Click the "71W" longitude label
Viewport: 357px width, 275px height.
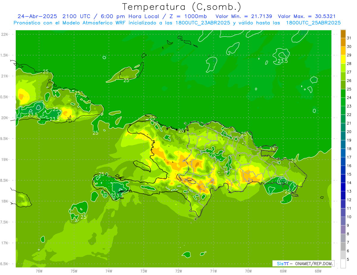(x=213, y=271)
